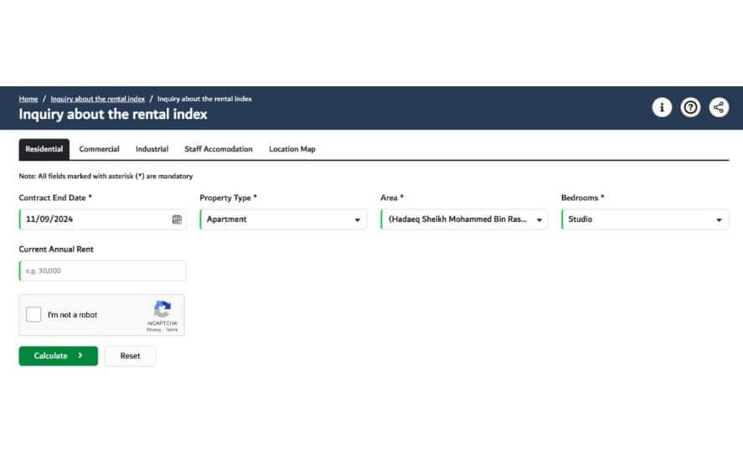Go to the Location Map tab
743x464 pixels.
pyautogui.click(x=292, y=149)
